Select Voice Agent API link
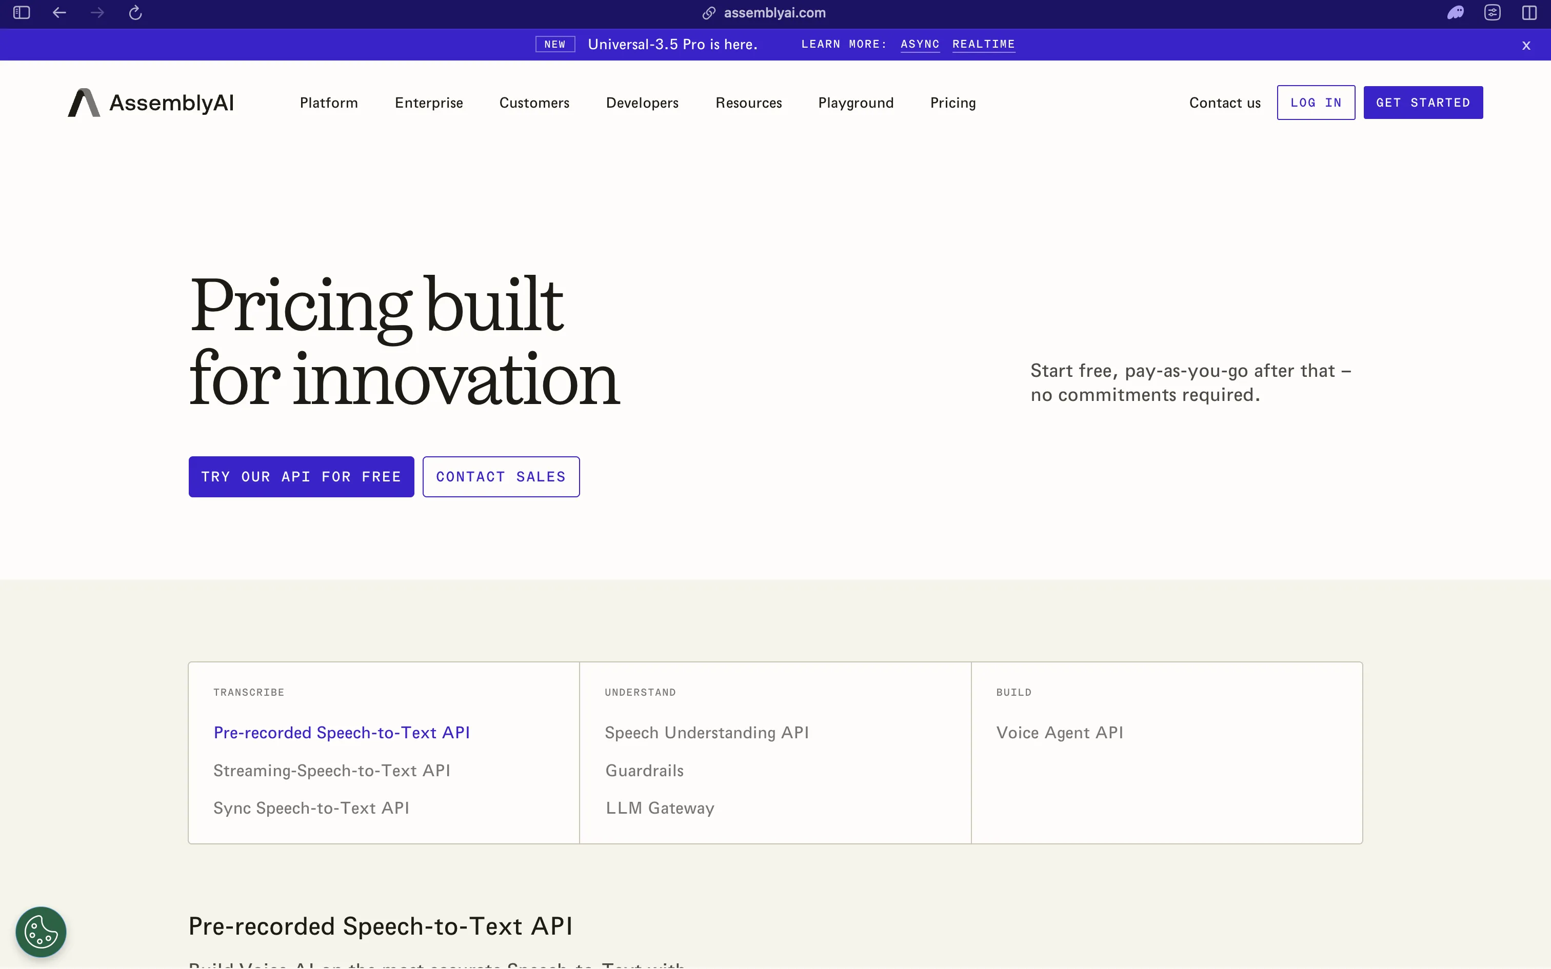Viewport: 1551px width, 969px height. (x=1060, y=733)
